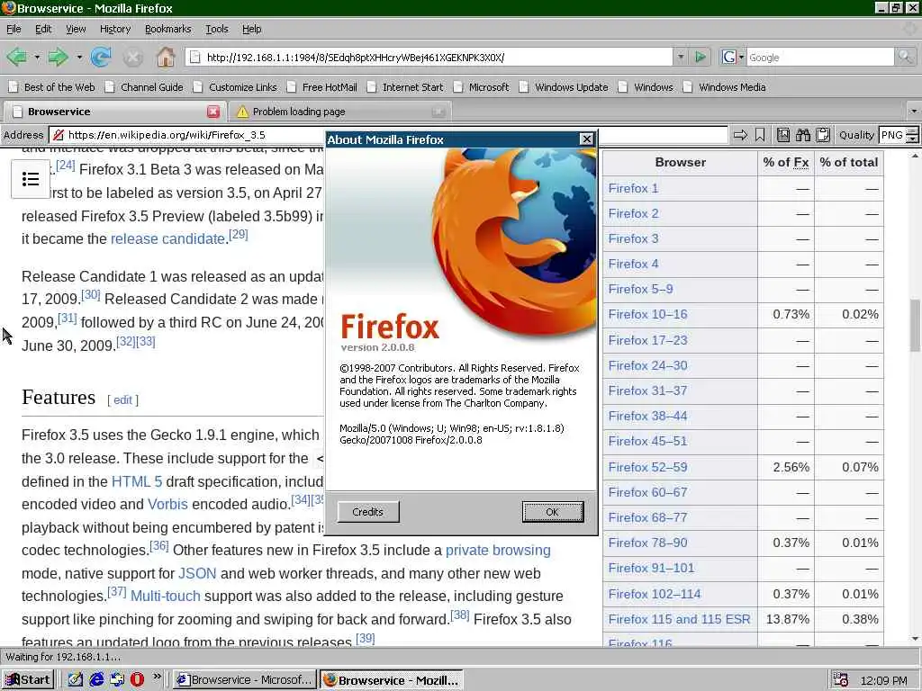
Task: Go to the Home page icon
Action: [x=166, y=57]
